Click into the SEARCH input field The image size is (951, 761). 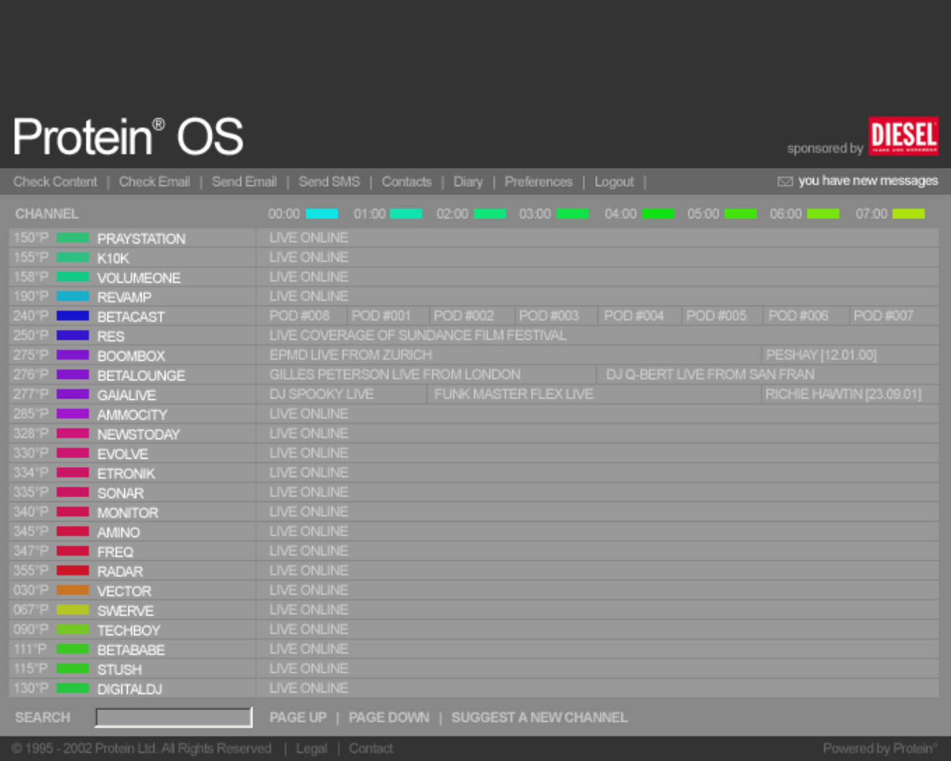click(x=174, y=717)
